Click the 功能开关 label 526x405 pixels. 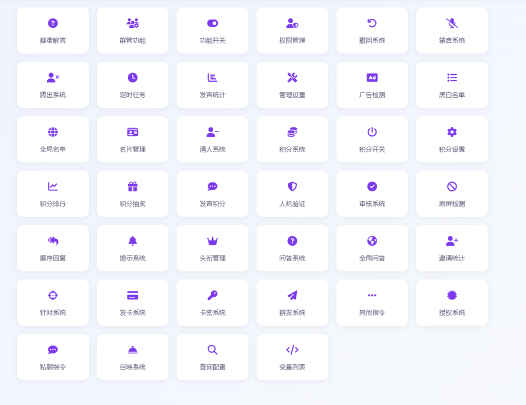point(212,41)
